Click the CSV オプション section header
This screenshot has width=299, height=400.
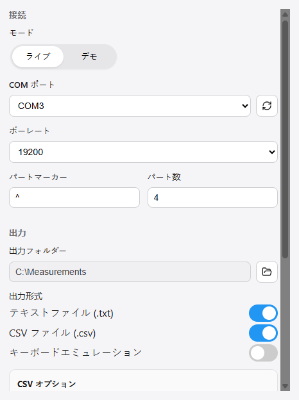[46, 384]
